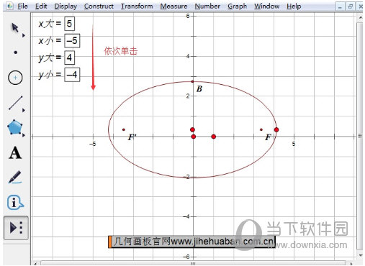Click the y小 parameter value -4
Screen dimensions: 365x266
[x=72, y=75]
